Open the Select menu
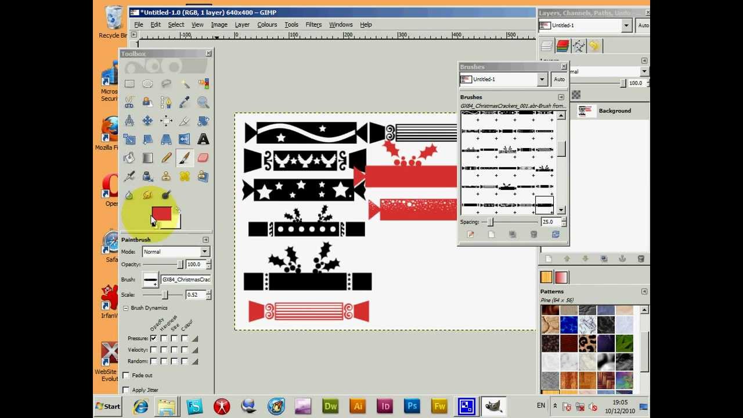 click(176, 24)
